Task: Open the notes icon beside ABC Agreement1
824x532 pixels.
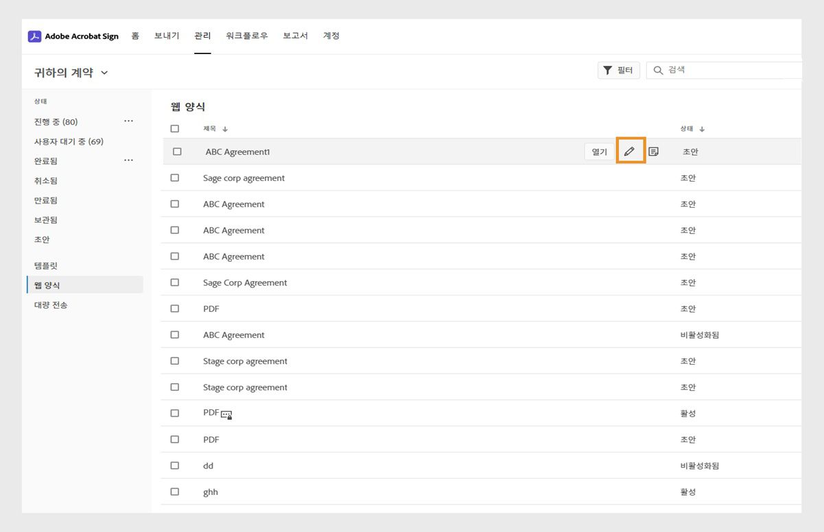Action: click(653, 152)
